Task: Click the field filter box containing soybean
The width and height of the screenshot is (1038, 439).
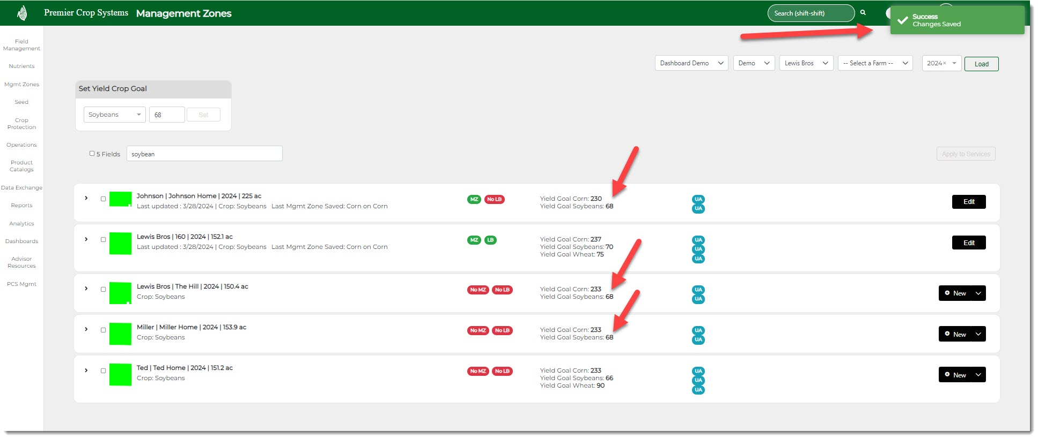Action: point(204,154)
